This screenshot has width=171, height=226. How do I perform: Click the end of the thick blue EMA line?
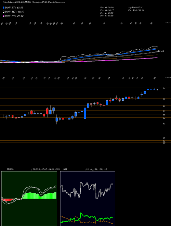[157, 49]
